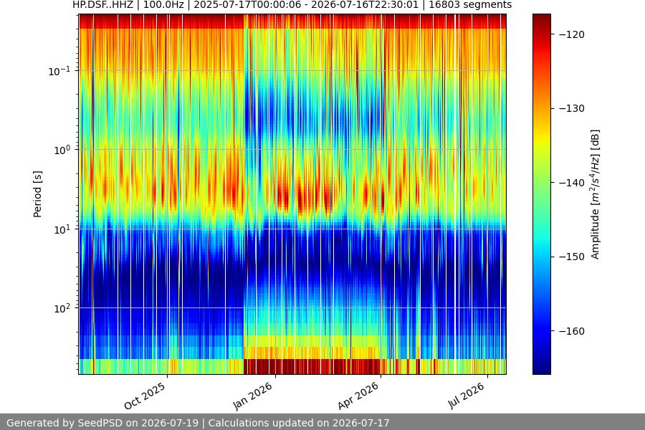Click the plot title HP.DSF..HHZ header
Screen dimensions: 645x430
pos(292,5)
